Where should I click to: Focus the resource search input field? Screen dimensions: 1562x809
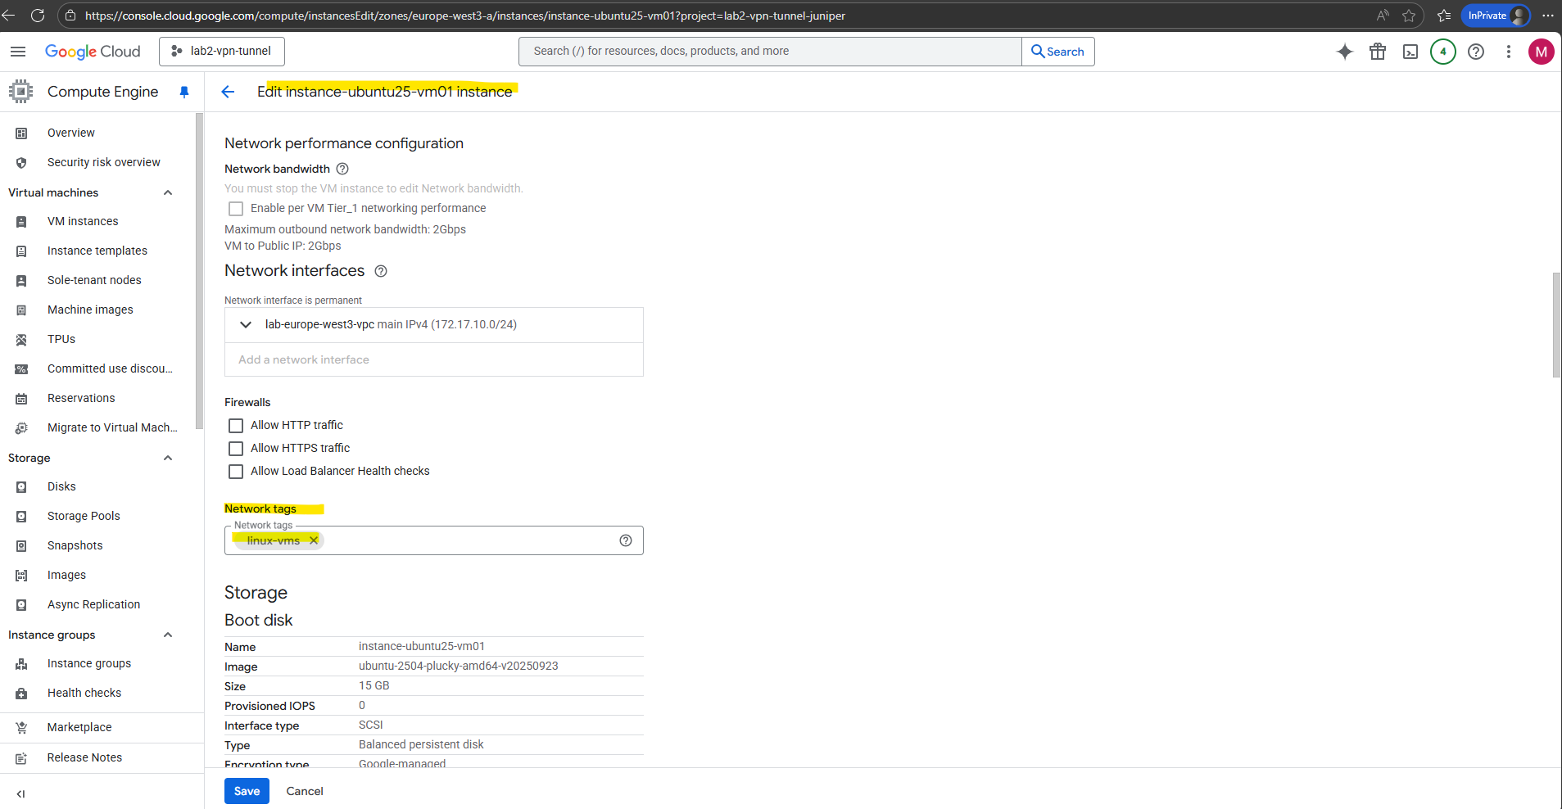[x=770, y=52]
